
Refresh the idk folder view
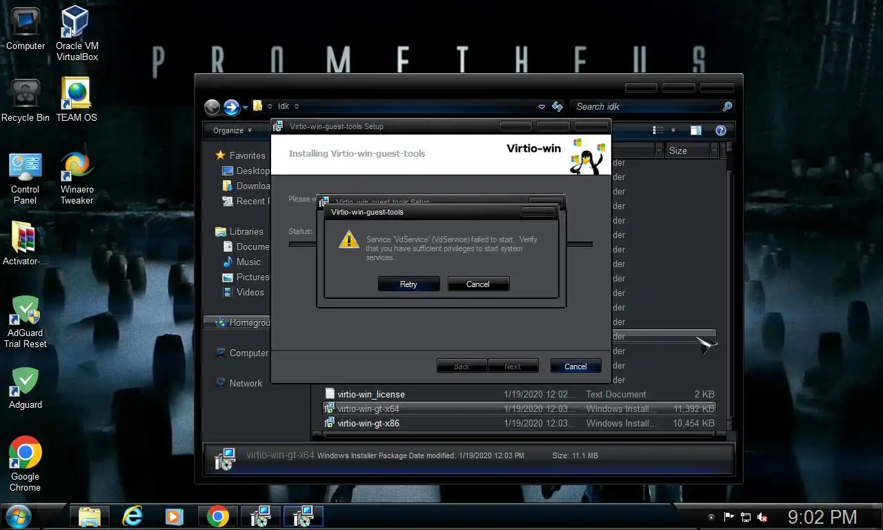[x=557, y=106]
